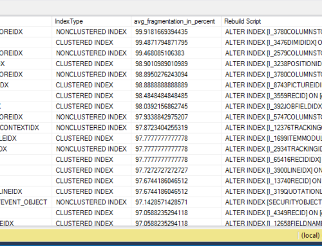322x246 pixels.
Task: Select cell with value 97.1428571428571
Action: (x=176, y=202)
